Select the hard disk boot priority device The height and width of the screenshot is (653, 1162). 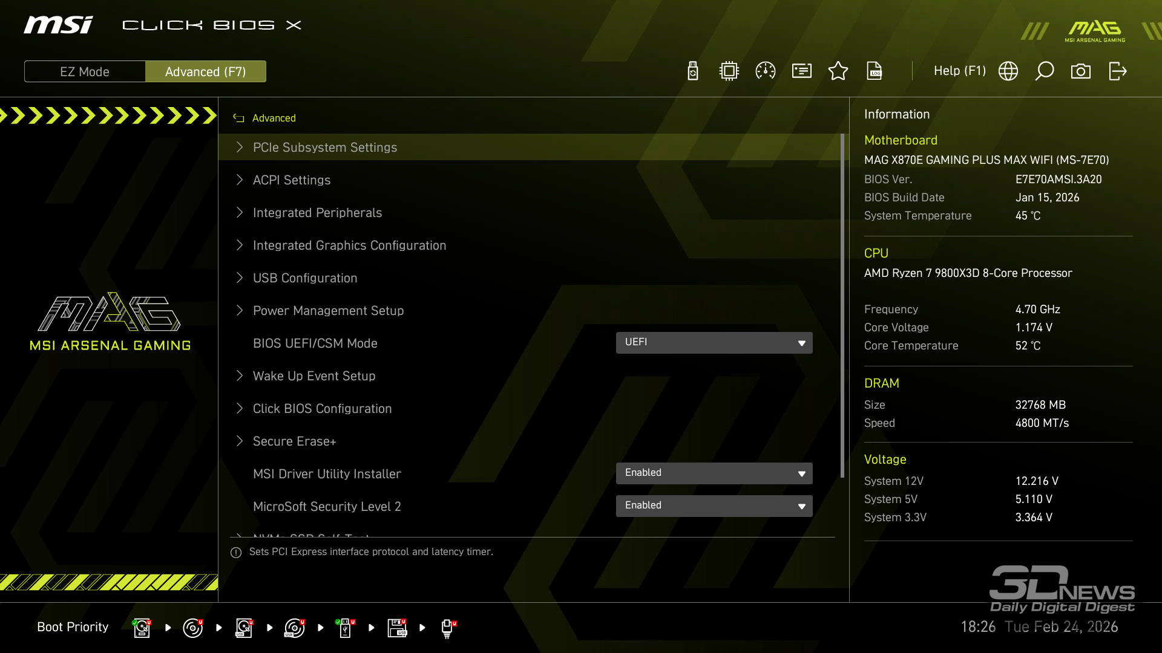[x=142, y=628]
